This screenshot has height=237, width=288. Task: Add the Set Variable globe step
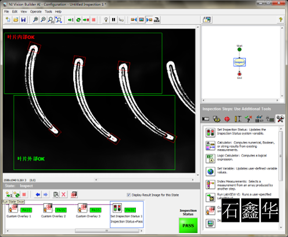pos(242,171)
